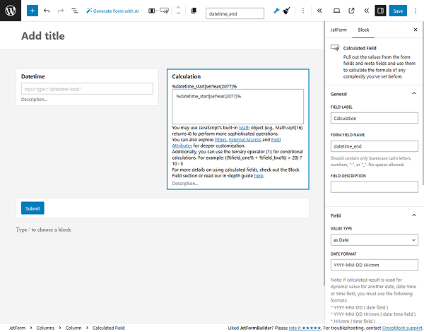This screenshot has height=332, width=424.
Task: Click the preview in new tab icon
Action: click(351, 11)
